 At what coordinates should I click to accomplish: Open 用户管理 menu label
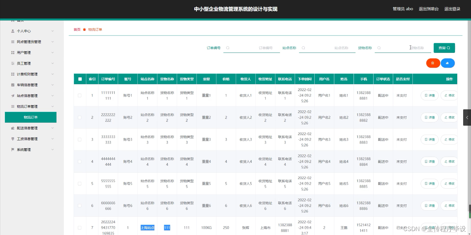pos(24,53)
